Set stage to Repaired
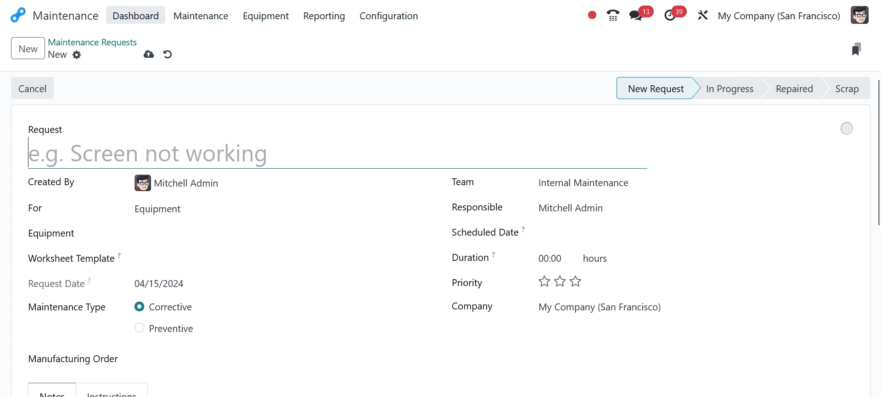The width and height of the screenshot is (881, 397). point(794,88)
